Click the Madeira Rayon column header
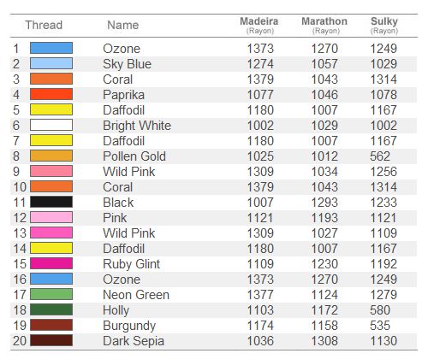Viewport: 428px width, 359px height. [x=259, y=26]
